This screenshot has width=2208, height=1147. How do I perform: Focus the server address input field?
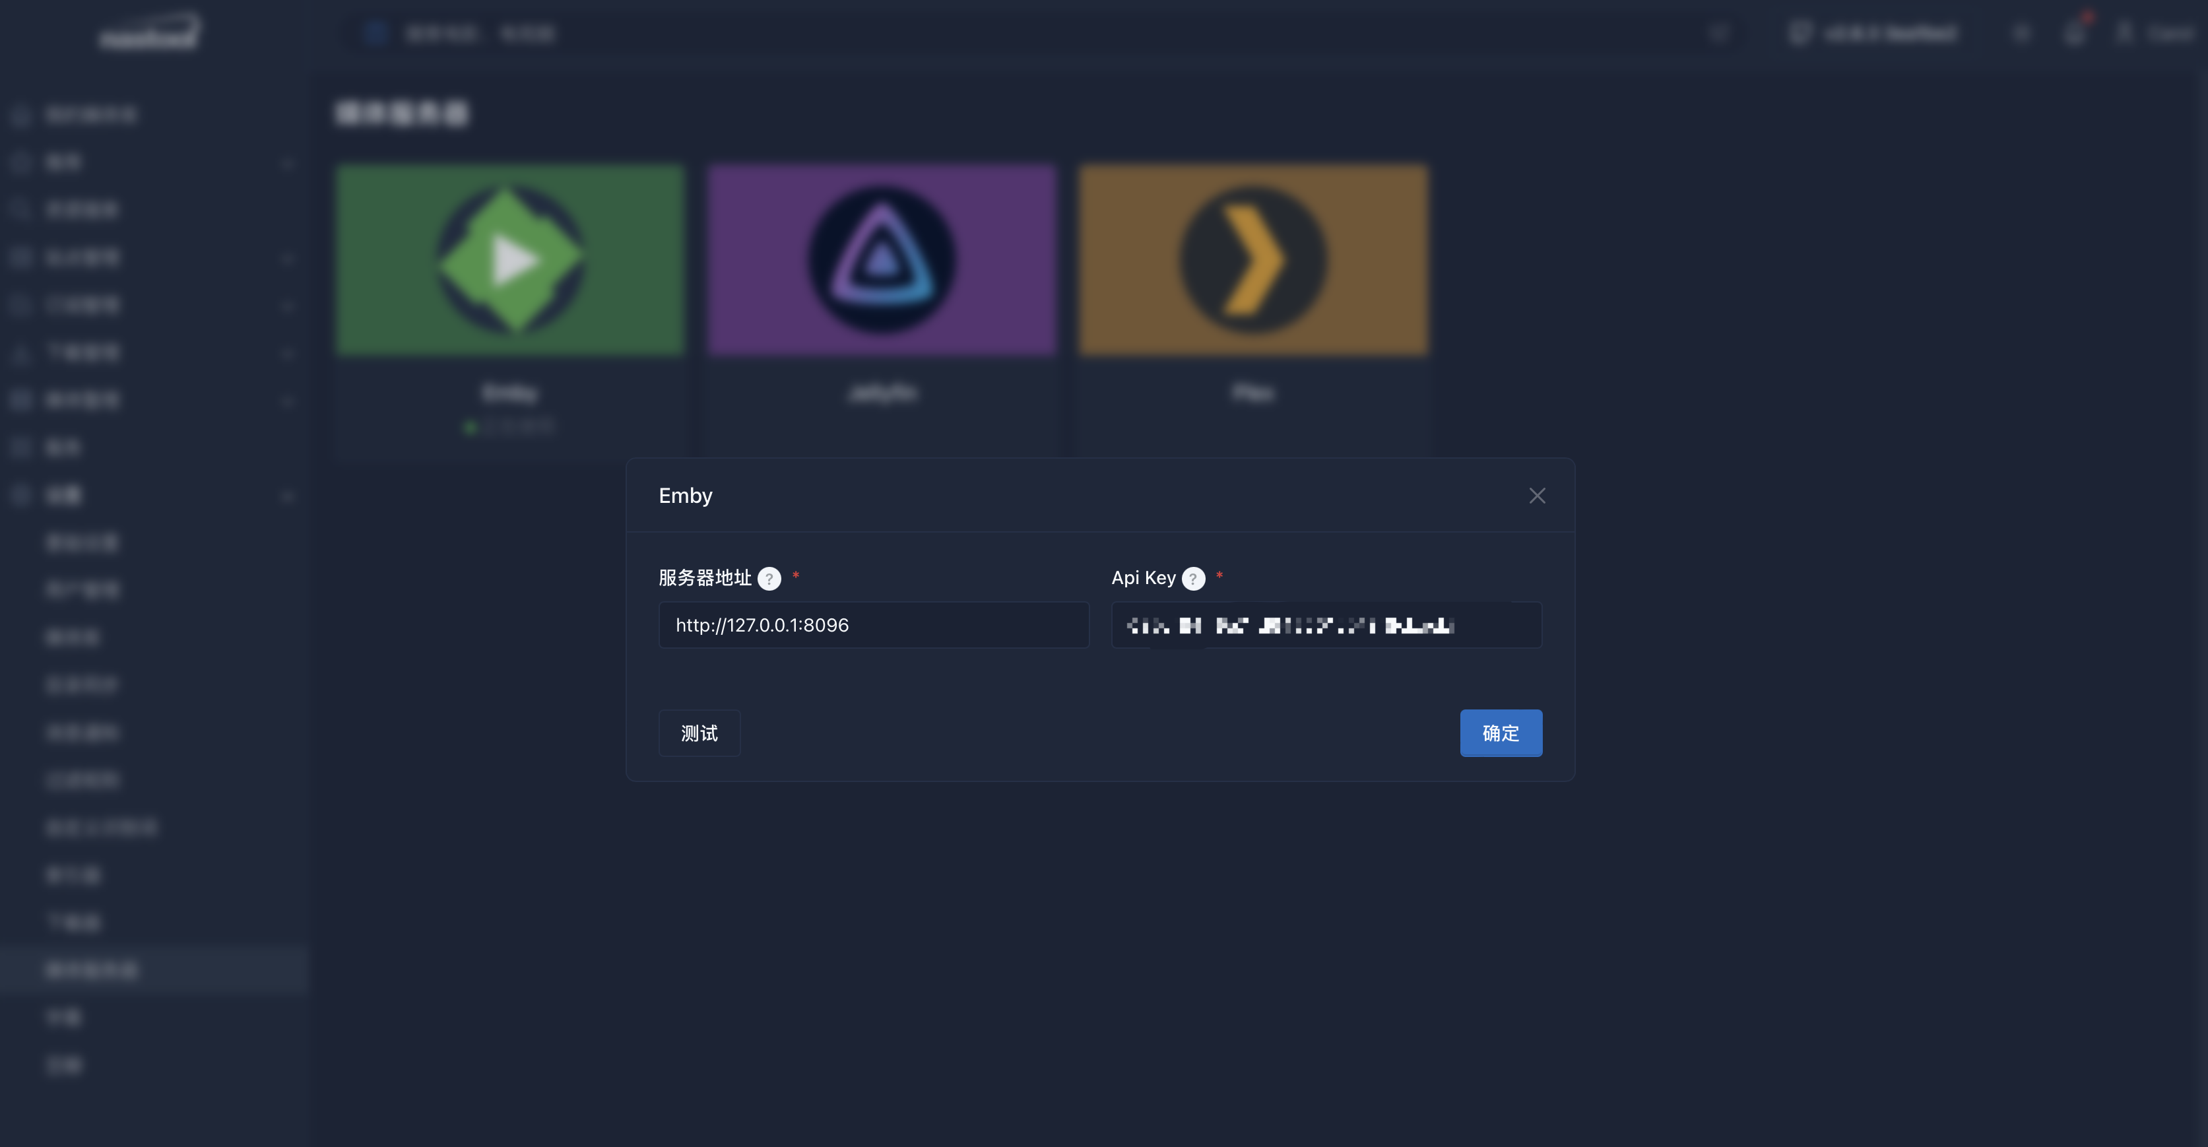tap(874, 625)
